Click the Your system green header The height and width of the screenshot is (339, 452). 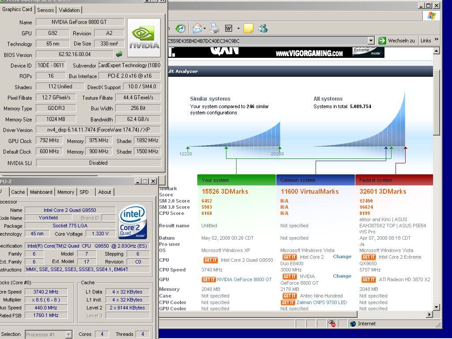tap(237, 180)
